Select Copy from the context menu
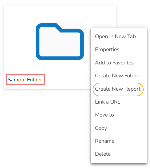This screenshot has width=150, height=168. (x=101, y=128)
